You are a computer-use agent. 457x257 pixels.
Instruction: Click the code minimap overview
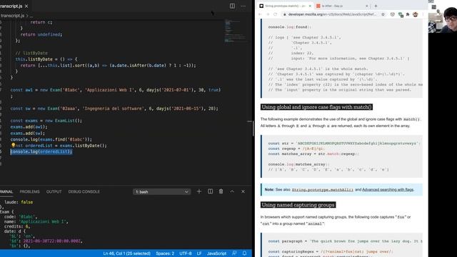235,31
